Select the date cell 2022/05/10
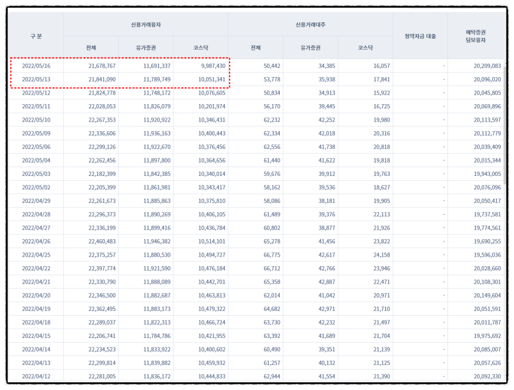 (36, 120)
